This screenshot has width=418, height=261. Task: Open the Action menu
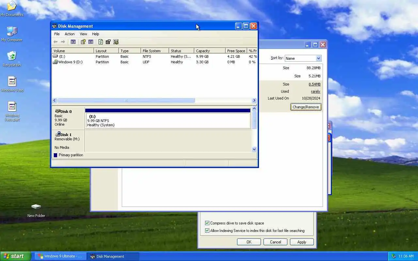point(70,34)
